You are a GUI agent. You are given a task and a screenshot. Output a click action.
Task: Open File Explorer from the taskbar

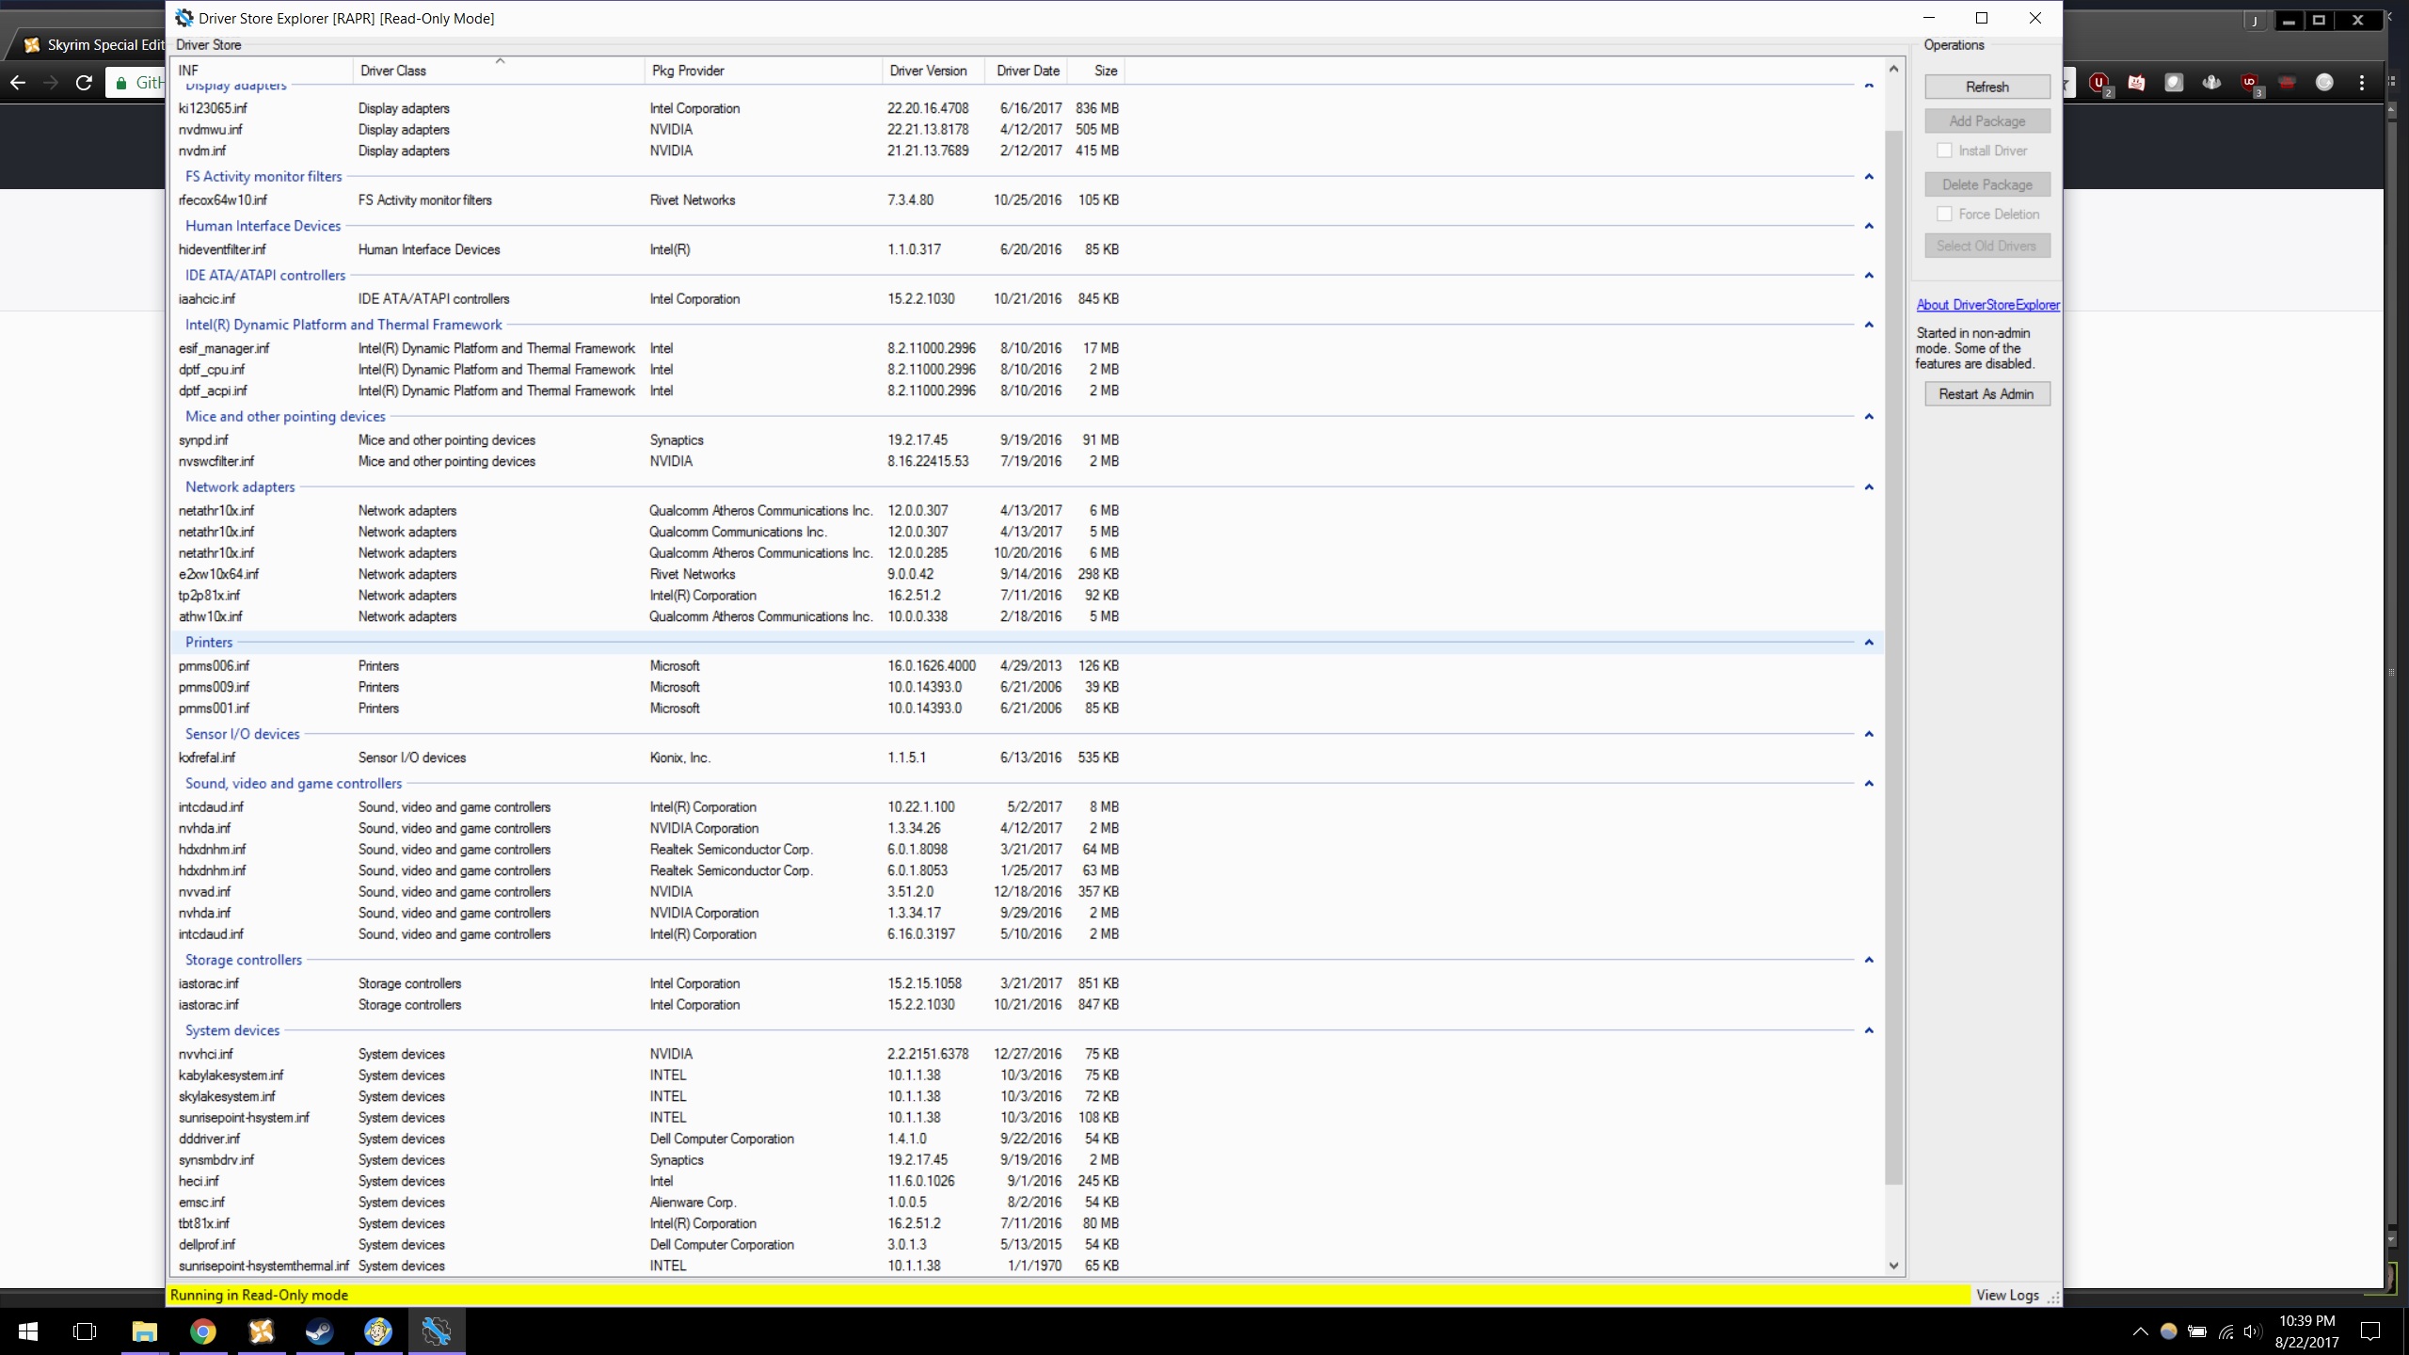[144, 1331]
